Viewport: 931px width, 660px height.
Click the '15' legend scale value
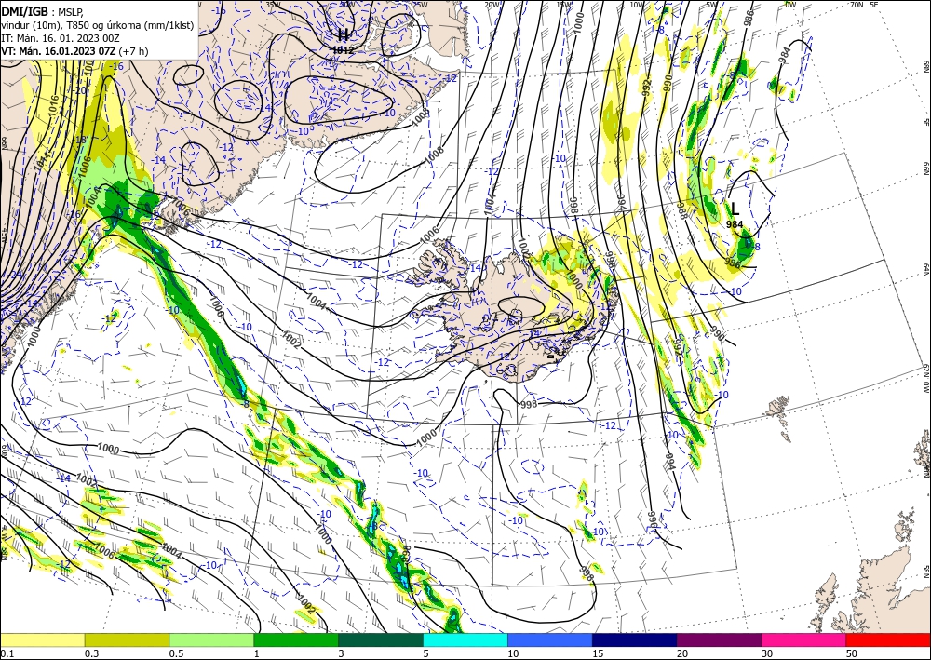pos(598,653)
